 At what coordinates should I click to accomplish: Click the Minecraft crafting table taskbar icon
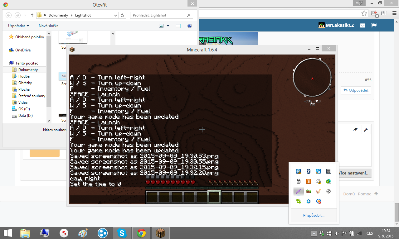pyautogui.click(x=160, y=233)
